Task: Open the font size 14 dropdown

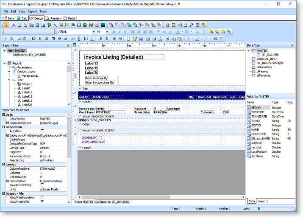Action: tap(106, 32)
